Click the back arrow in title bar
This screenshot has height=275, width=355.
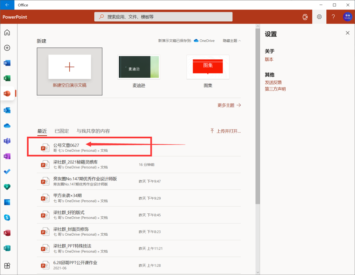pos(7,5)
